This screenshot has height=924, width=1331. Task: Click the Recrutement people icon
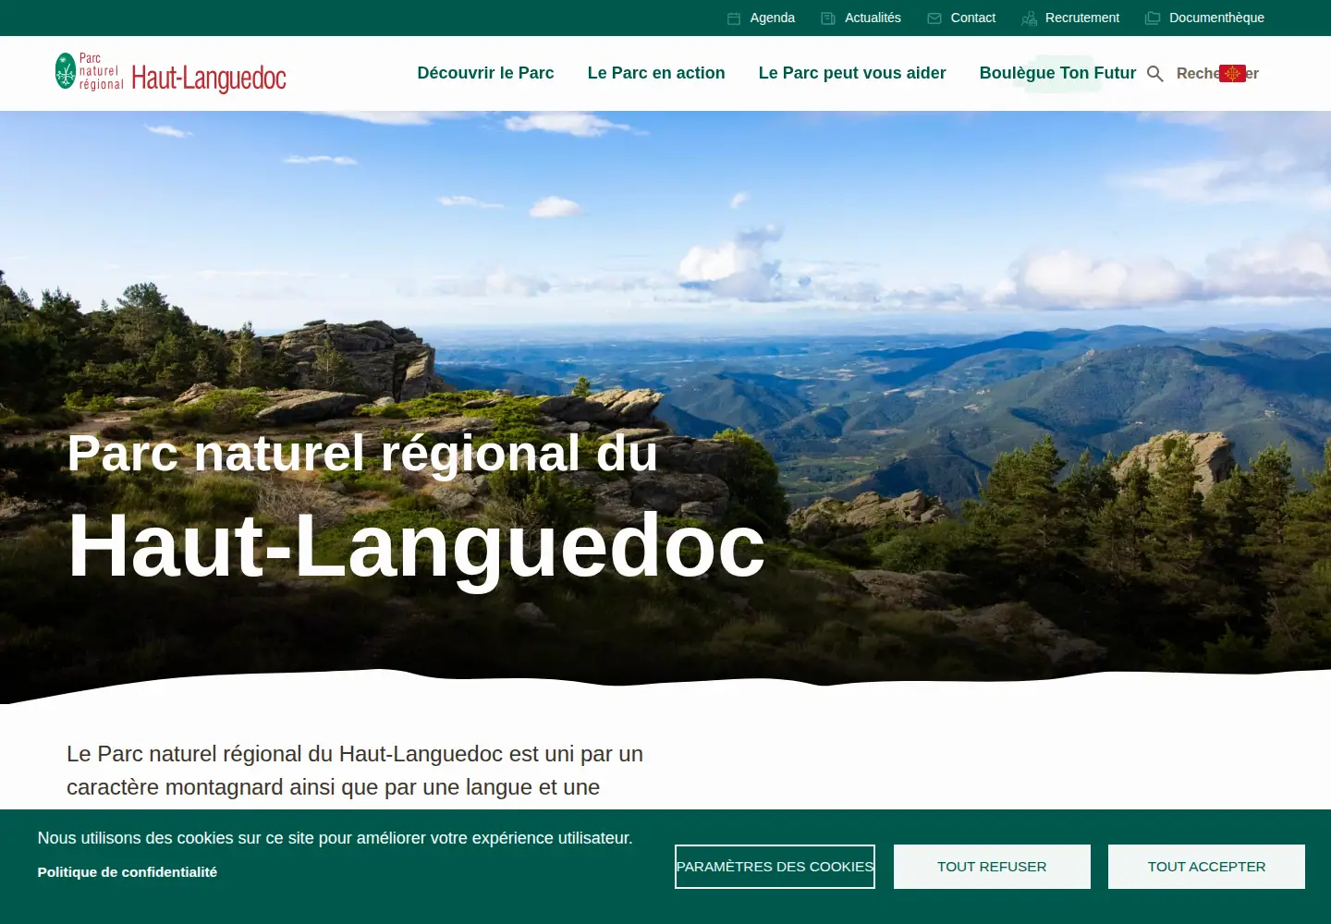1029,18
